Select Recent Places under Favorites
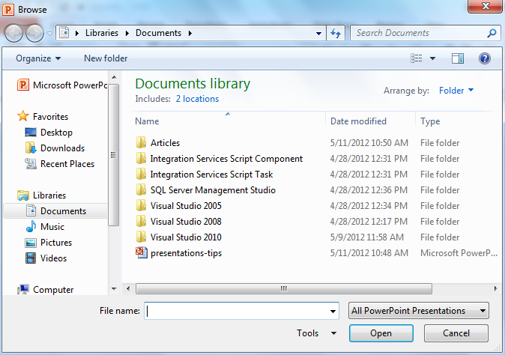This screenshot has width=505, height=355. (60, 164)
